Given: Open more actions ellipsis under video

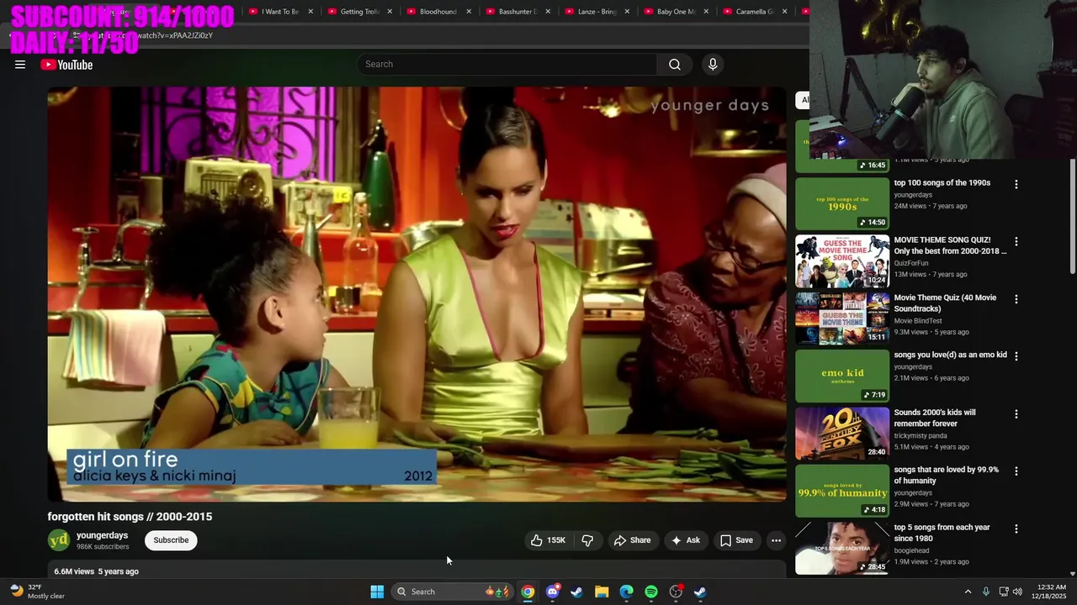Looking at the screenshot, I should [776, 540].
